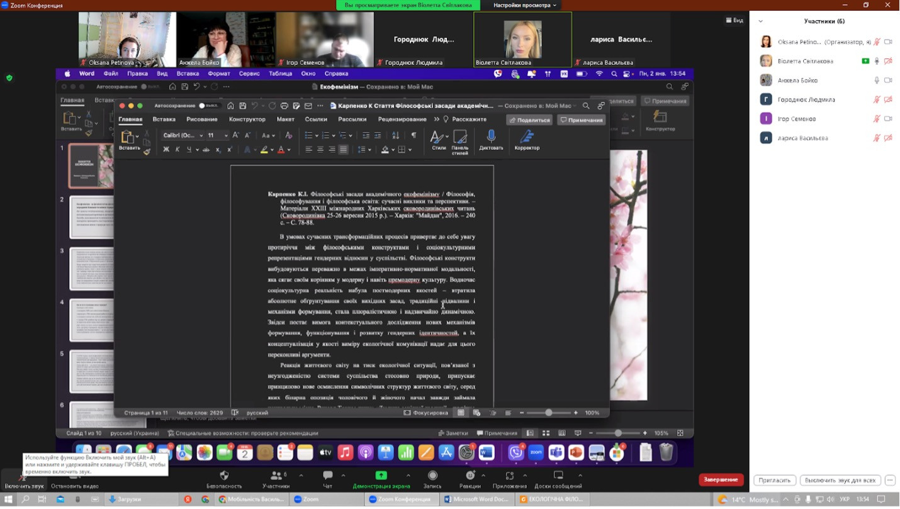Click the green Демонстрация экрана share icon
This screenshot has height=509, width=900.
[x=381, y=475]
